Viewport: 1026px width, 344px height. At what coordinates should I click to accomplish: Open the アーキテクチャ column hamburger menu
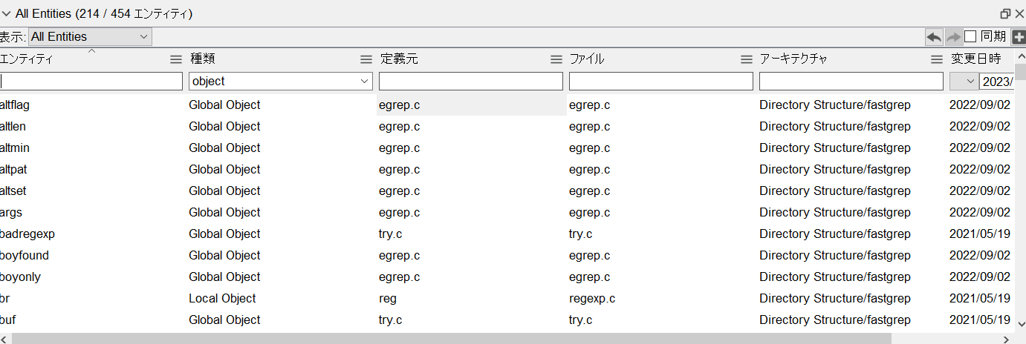(937, 59)
